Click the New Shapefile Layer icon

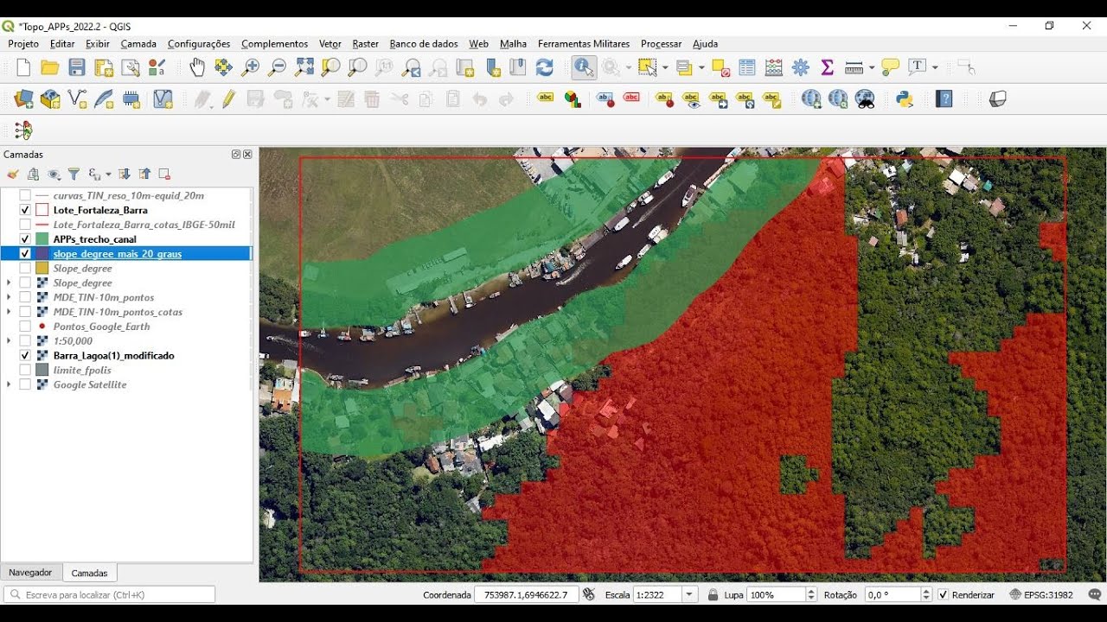click(x=77, y=99)
